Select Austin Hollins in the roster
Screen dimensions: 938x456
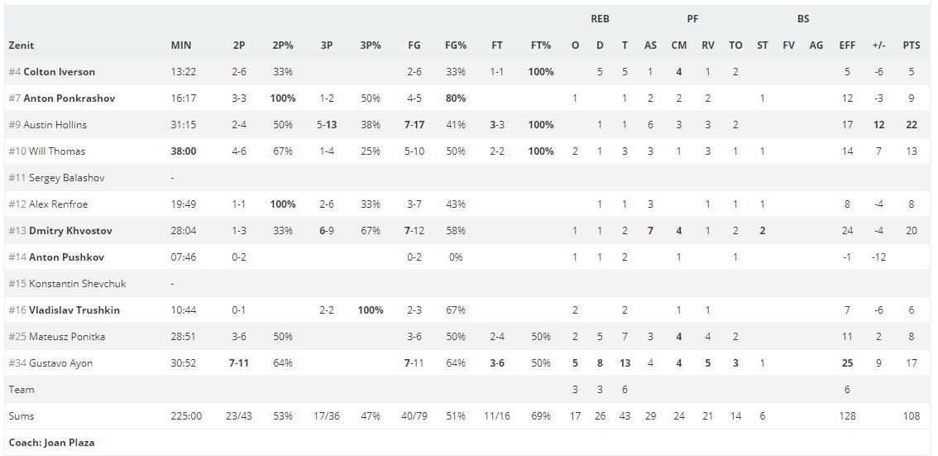pyautogui.click(x=55, y=125)
